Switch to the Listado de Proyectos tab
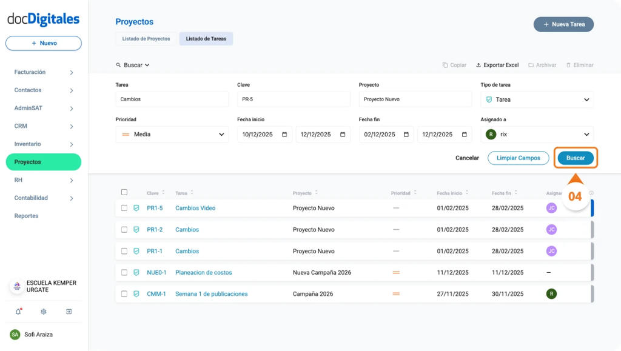 coord(146,39)
